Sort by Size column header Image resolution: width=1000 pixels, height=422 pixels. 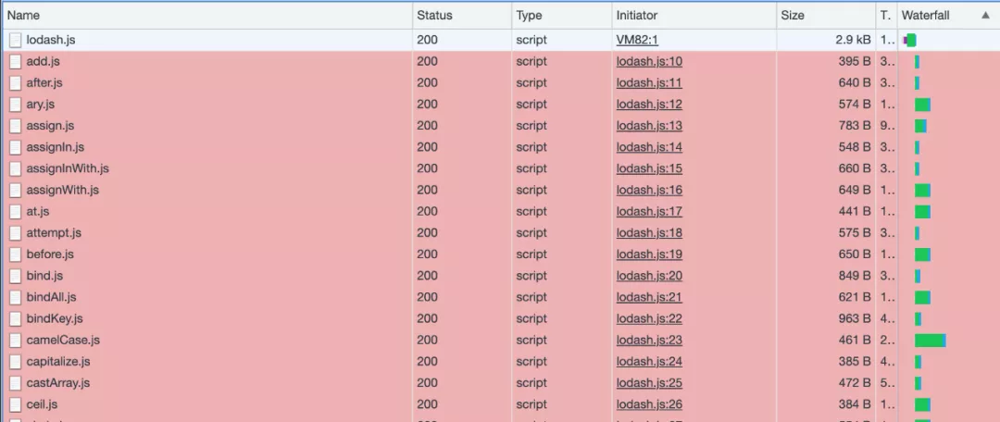826,16
